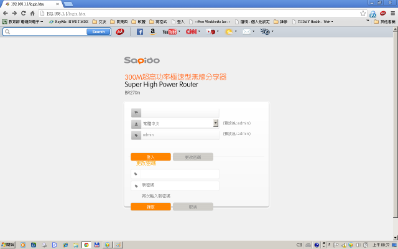398x249 pixels.
Task: Go forward to the next page
Action: click(14, 13)
